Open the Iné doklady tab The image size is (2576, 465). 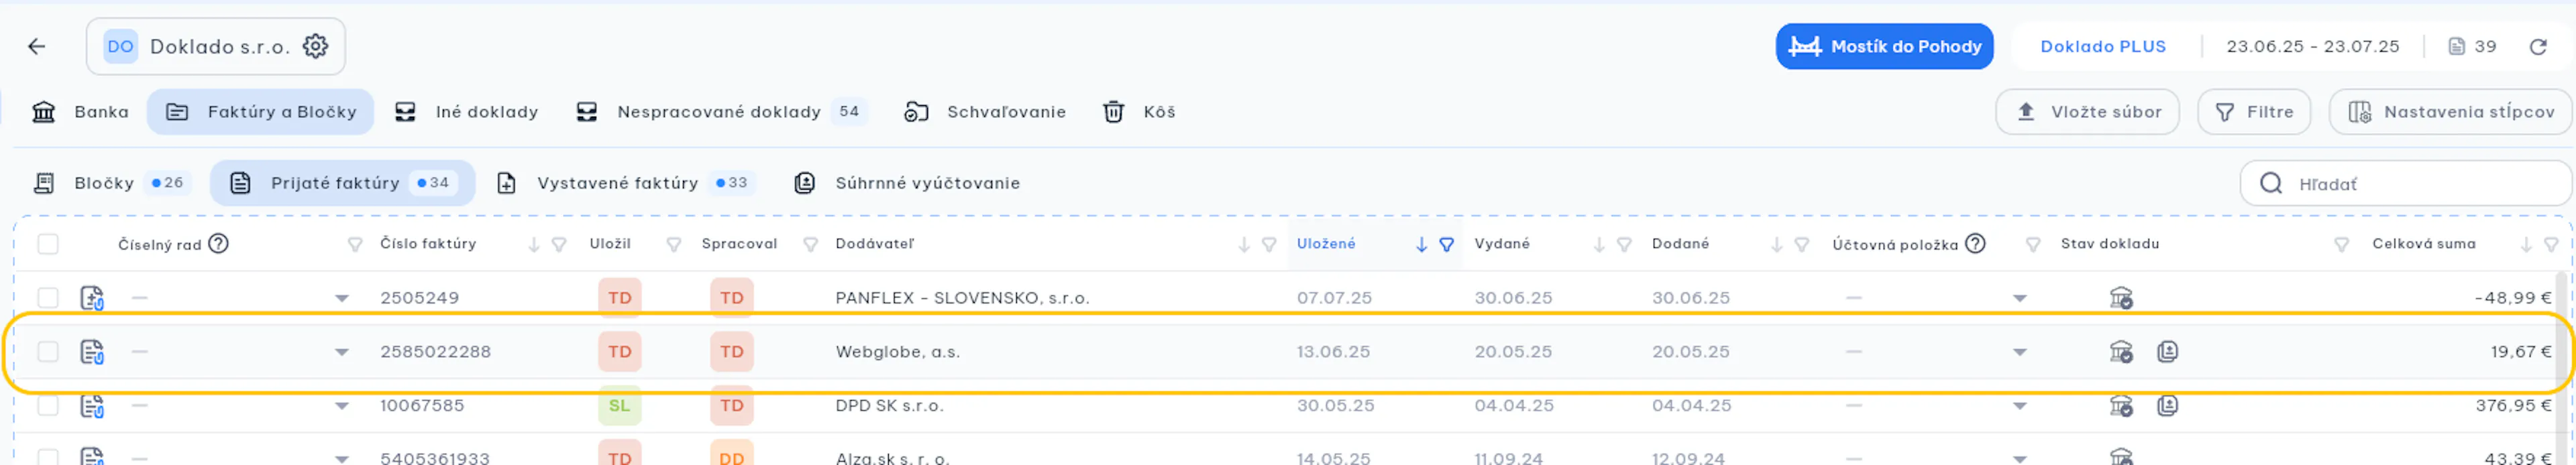[x=466, y=112]
